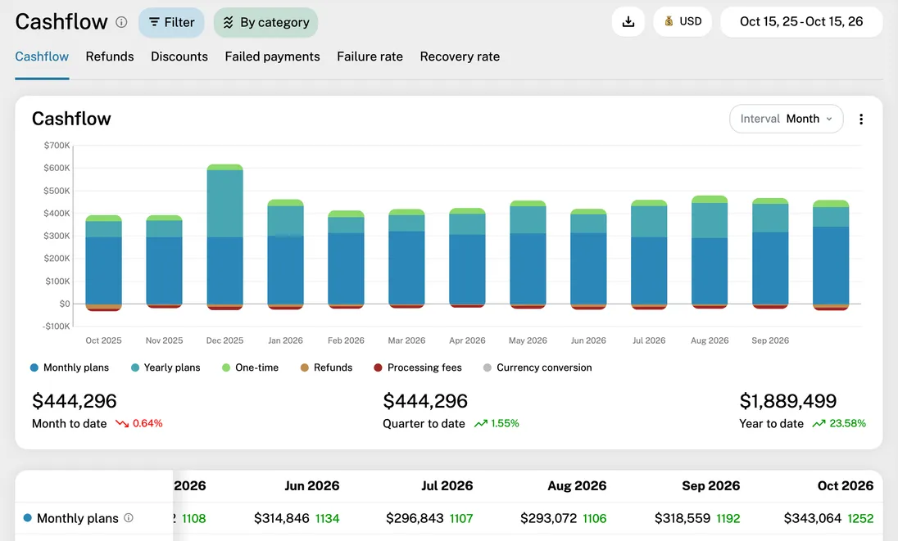Viewport: 898px width, 541px height.
Task: Click the Sep 2026 table column header
Action: tap(710, 485)
